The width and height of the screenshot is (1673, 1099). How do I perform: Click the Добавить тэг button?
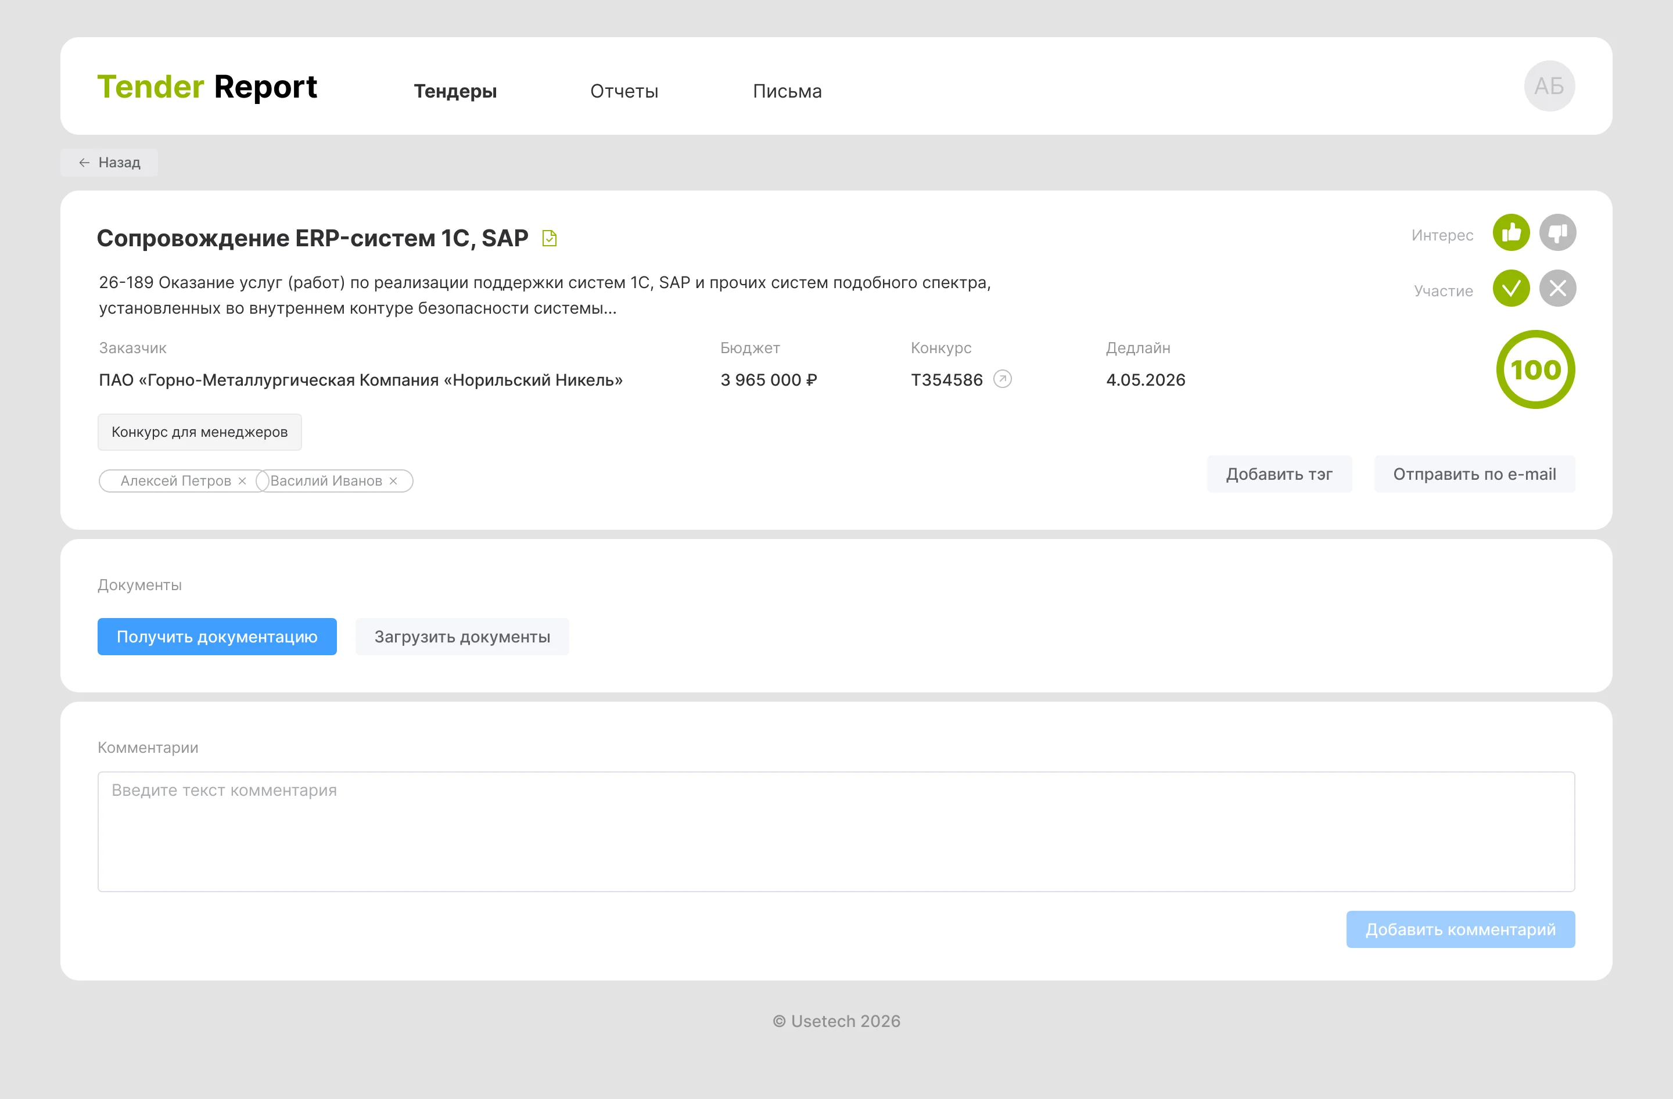tap(1279, 475)
